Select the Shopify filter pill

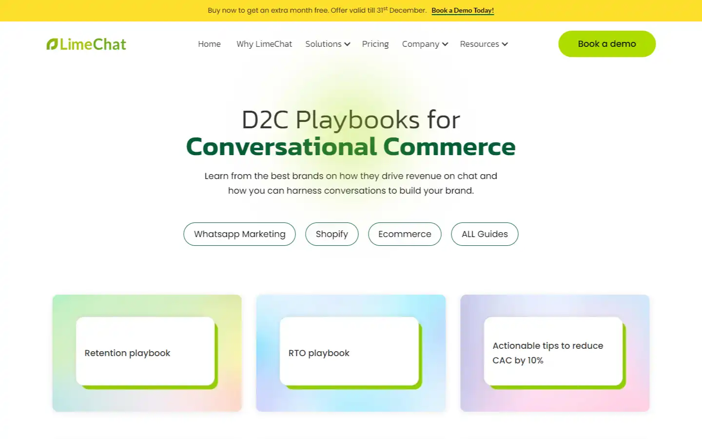pyautogui.click(x=331, y=234)
